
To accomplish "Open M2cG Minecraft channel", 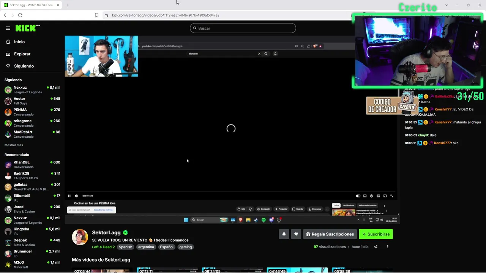I will coord(32,265).
